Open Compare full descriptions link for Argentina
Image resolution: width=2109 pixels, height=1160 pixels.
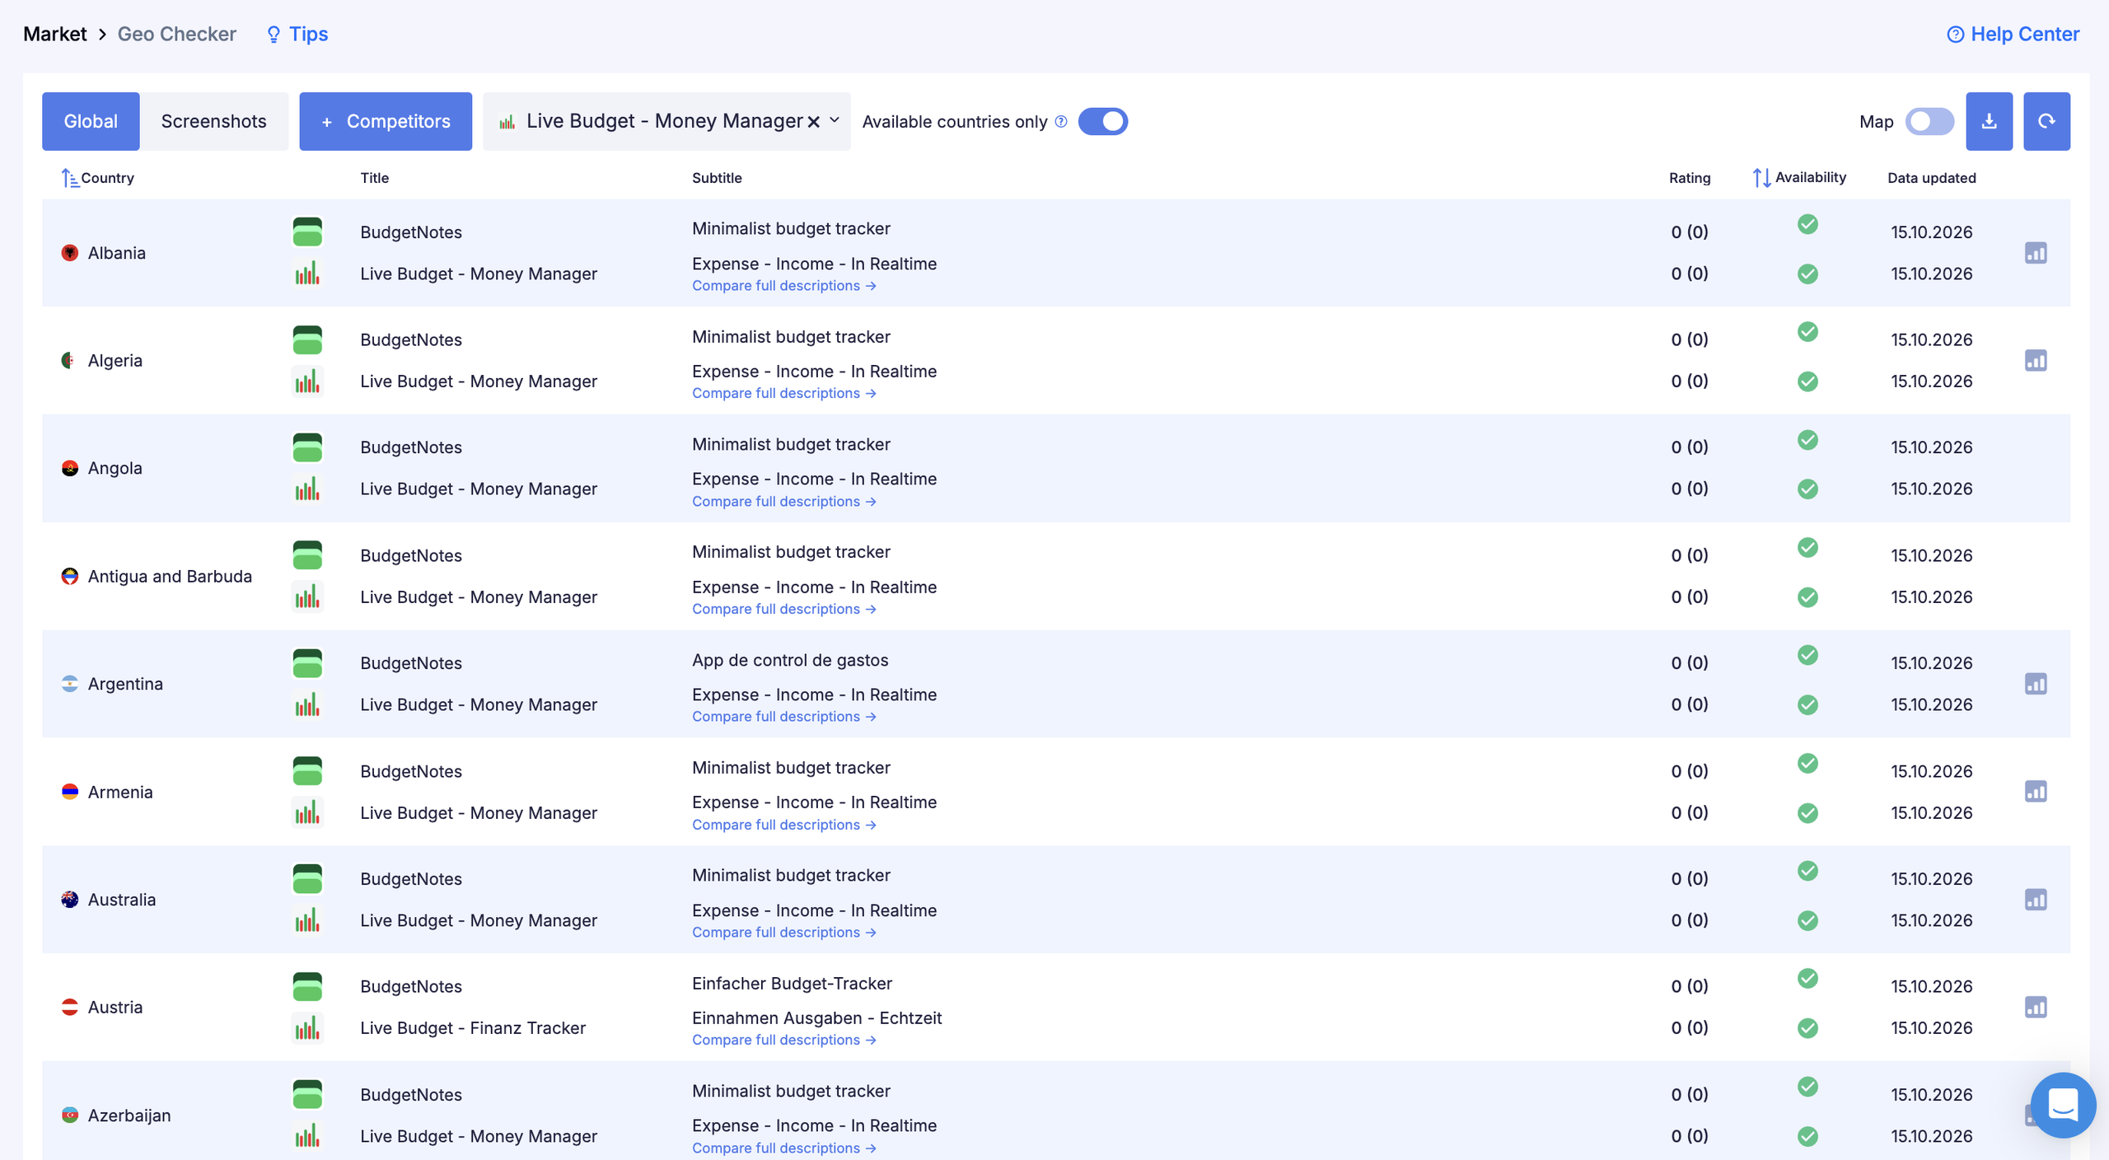(783, 717)
